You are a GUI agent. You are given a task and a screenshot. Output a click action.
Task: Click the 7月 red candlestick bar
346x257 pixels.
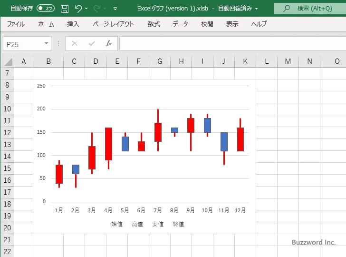click(x=158, y=132)
